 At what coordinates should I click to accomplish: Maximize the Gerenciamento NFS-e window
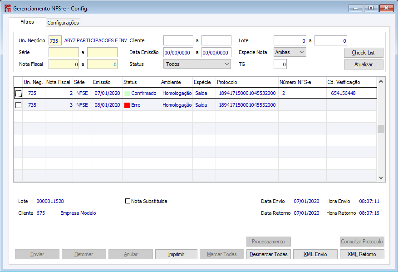371,8
